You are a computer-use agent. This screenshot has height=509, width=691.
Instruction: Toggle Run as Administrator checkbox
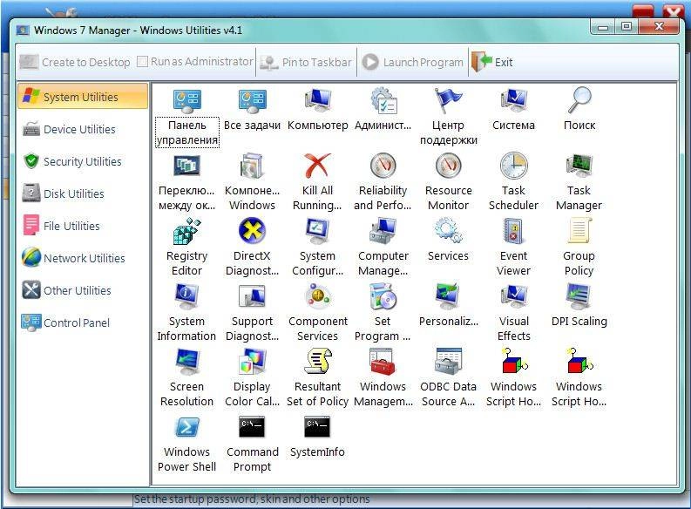click(142, 61)
